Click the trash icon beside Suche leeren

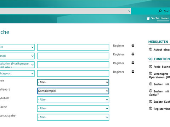tap(148, 19)
